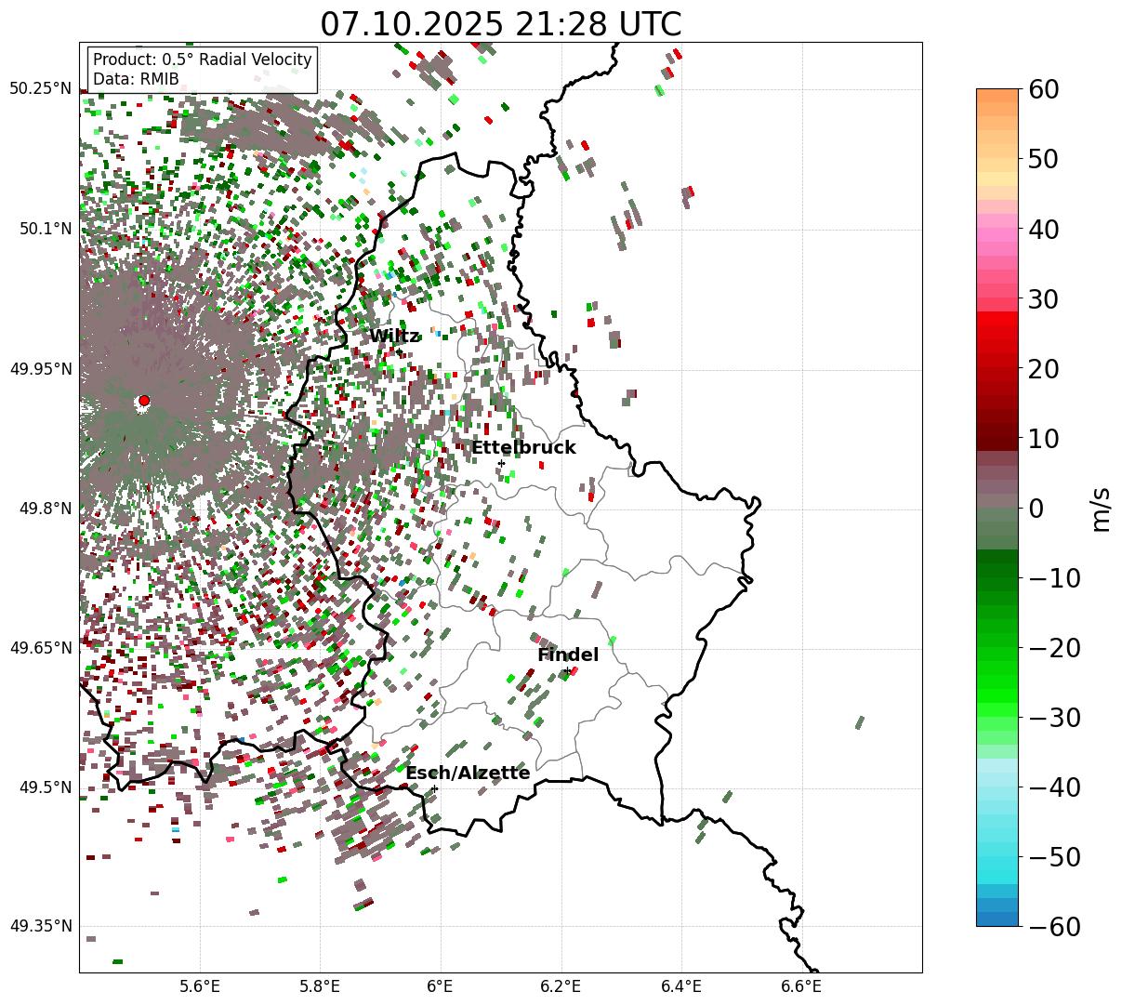Click the plot title '07.10.2025 21:28 UTC'

click(x=500, y=24)
